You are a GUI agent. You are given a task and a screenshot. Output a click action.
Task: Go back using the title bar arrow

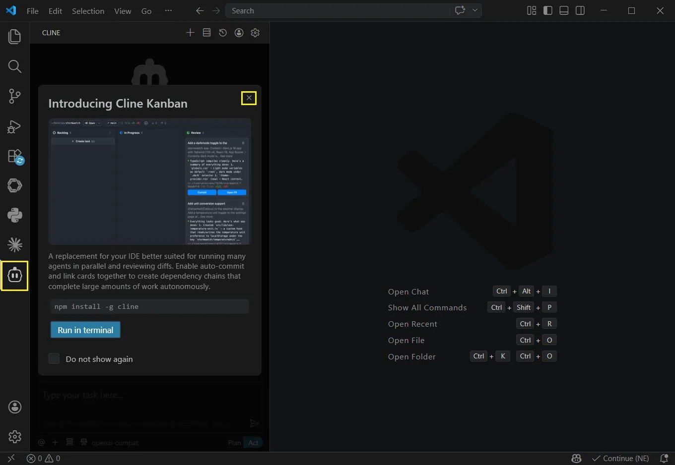tap(200, 10)
